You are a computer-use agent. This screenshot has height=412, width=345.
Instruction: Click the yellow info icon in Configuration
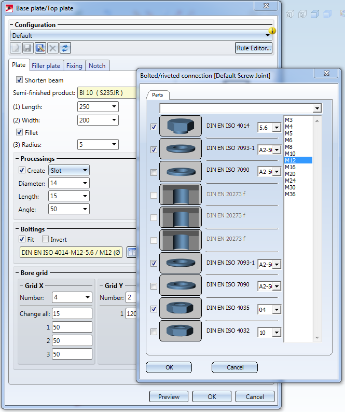[x=272, y=31]
